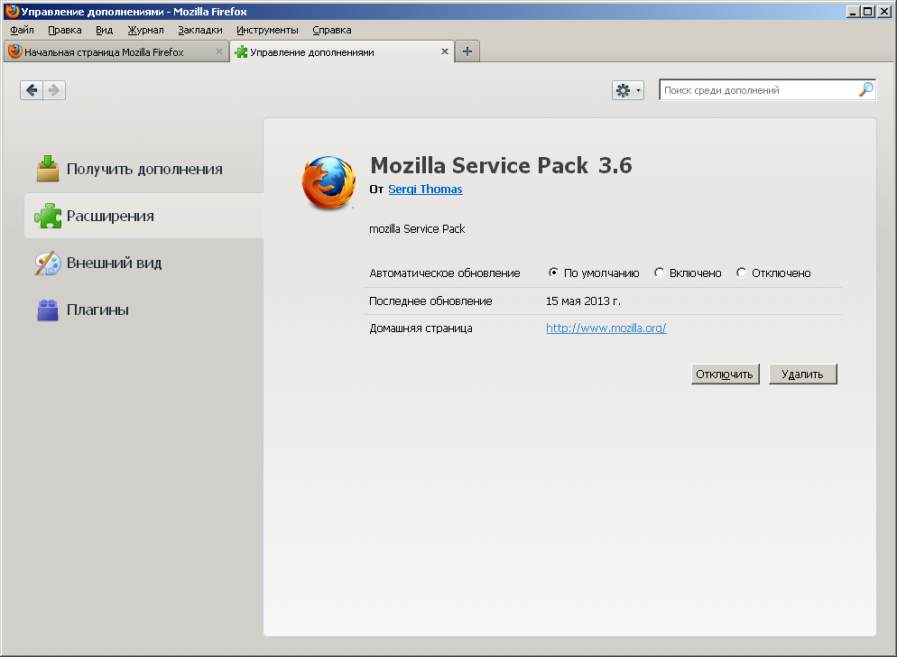The height and width of the screenshot is (657, 897).
Task: Select the 'Управление дополнениями' tab
Action: (x=342, y=51)
